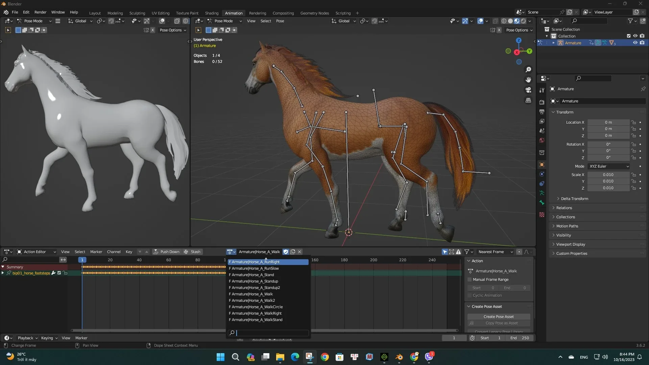Pin the Armature properties panel
649x365 pixels.
click(x=643, y=89)
